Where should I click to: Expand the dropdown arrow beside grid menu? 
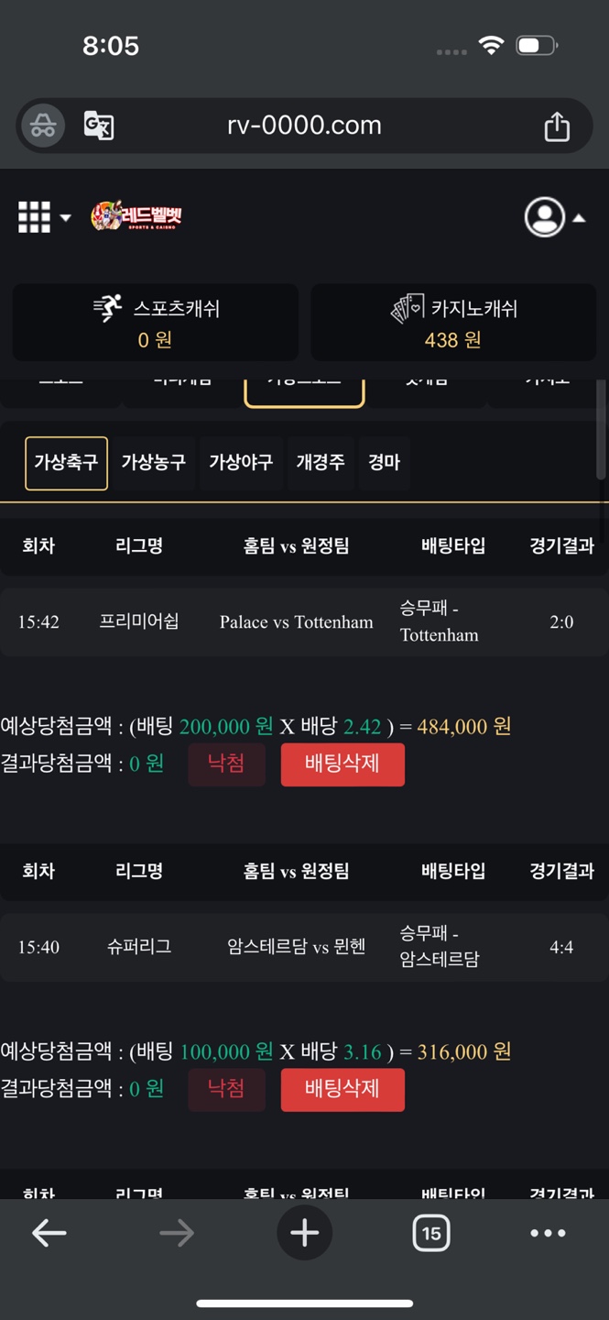click(x=66, y=218)
